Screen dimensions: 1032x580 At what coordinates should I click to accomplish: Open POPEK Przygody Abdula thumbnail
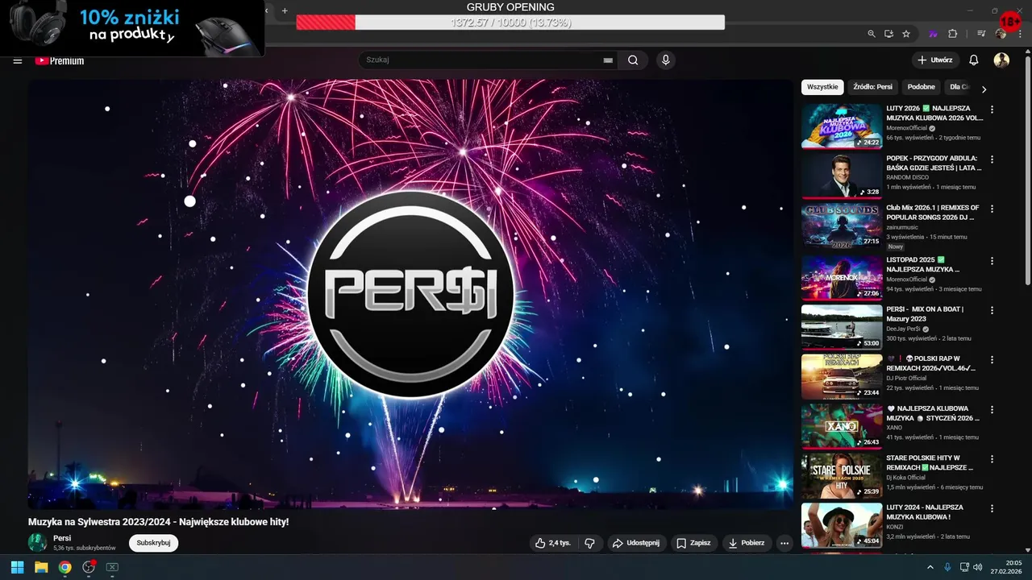(842, 176)
